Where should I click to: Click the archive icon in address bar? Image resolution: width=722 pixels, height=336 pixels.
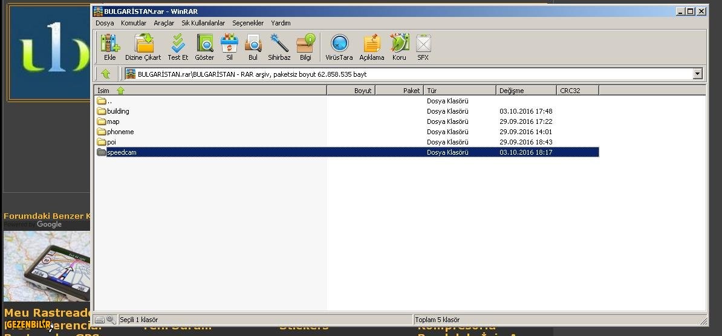pyautogui.click(x=131, y=74)
